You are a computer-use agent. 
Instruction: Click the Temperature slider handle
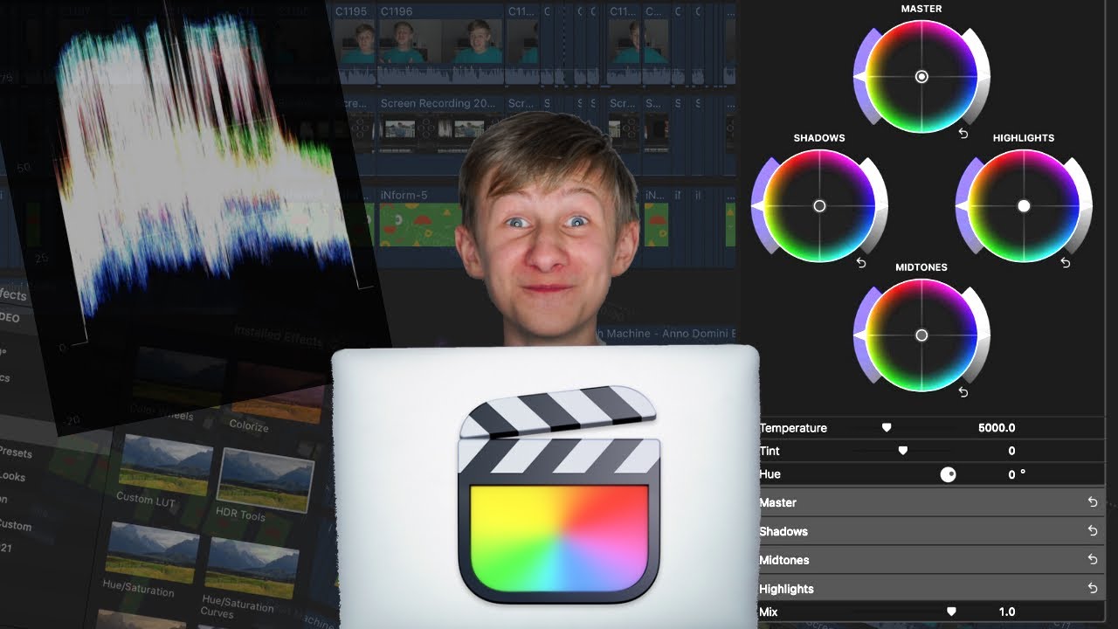click(887, 428)
